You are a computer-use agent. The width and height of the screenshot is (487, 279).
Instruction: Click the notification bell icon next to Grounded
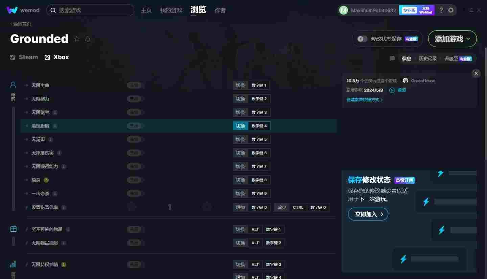point(88,39)
